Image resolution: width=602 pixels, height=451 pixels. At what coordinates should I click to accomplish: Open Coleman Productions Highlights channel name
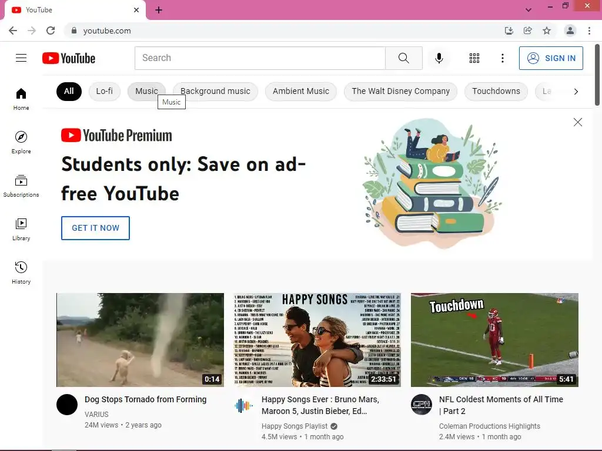[490, 426]
